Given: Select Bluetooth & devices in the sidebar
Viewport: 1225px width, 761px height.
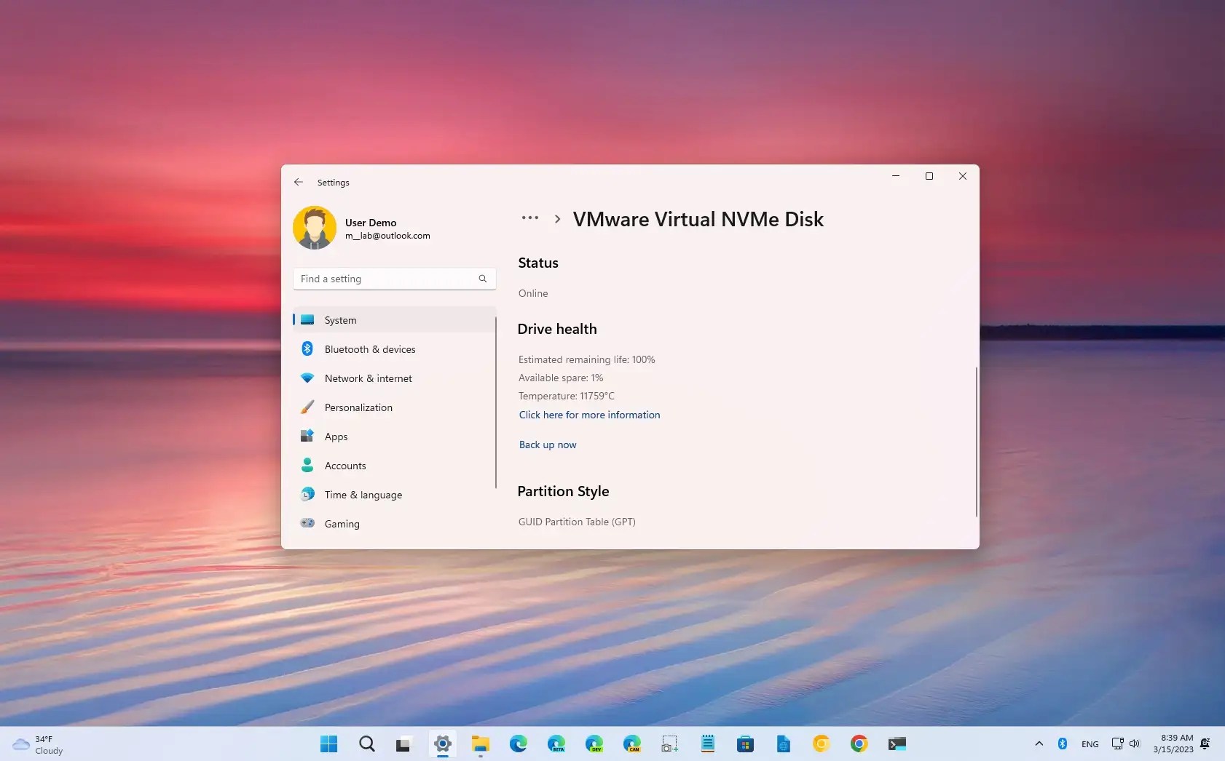Looking at the screenshot, I should coord(369,348).
